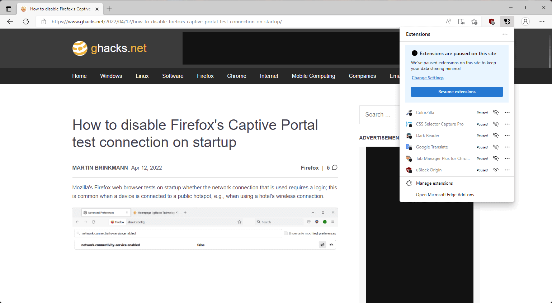Click the browser back arrow
Viewport: 552px width, 303px height.
(10, 22)
